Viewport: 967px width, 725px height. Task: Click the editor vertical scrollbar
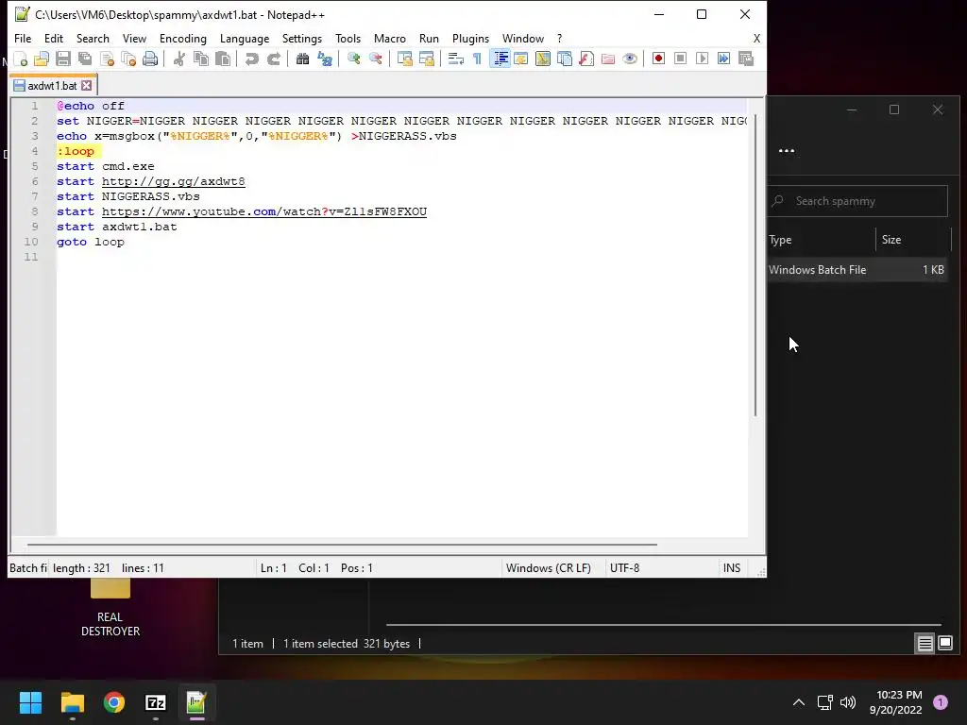(x=755, y=265)
